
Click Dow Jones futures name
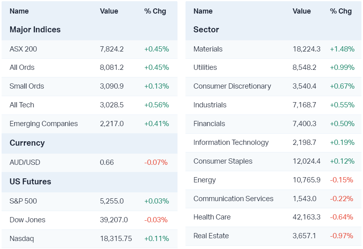pos(28,220)
